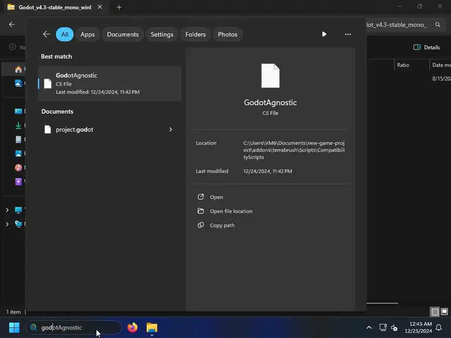Open Music in File Explorer sidebar
This screenshot has width=451, height=338.
click(18, 168)
